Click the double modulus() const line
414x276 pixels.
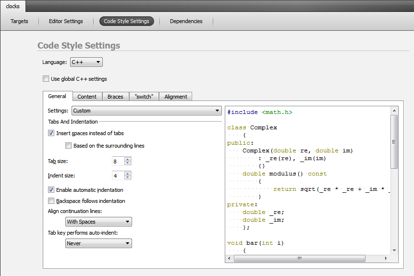pos(285,174)
